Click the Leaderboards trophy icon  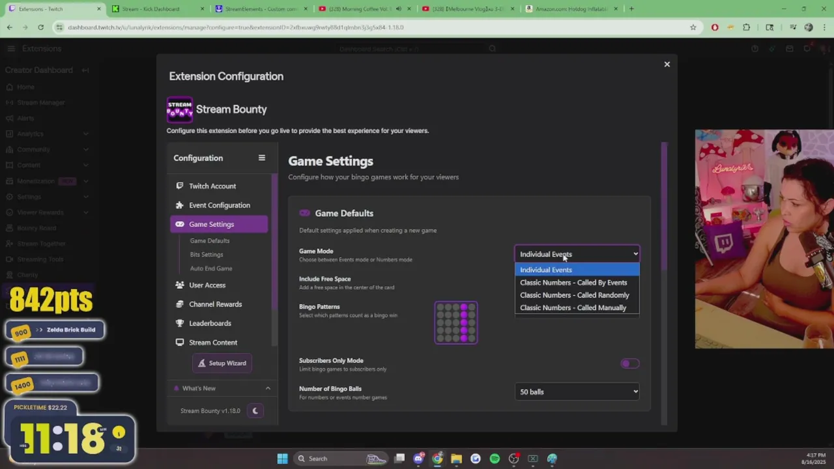tap(180, 323)
